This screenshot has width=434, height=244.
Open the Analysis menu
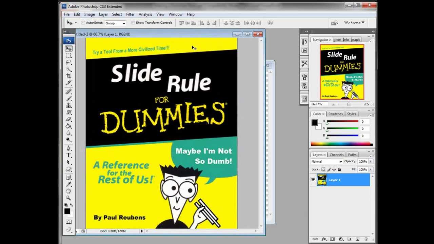pyautogui.click(x=145, y=14)
